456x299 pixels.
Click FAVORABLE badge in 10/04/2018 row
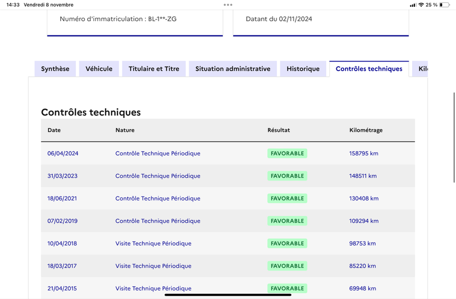point(287,244)
